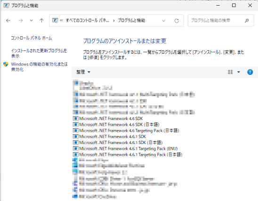The width and height of the screenshot is (258, 201).
Task: Select Microsoft .NET Framework 4.6 SDK entry
Action: pyautogui.click(x=111, y=119)
